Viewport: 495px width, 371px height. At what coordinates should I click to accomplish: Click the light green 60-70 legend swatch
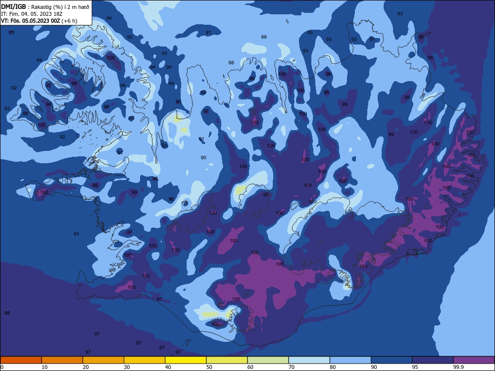pos(268,360)
